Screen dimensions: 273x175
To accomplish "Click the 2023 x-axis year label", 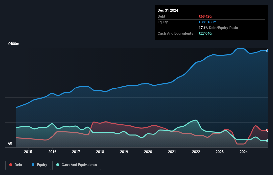I will pyautogui.click(x=220, y=152).
